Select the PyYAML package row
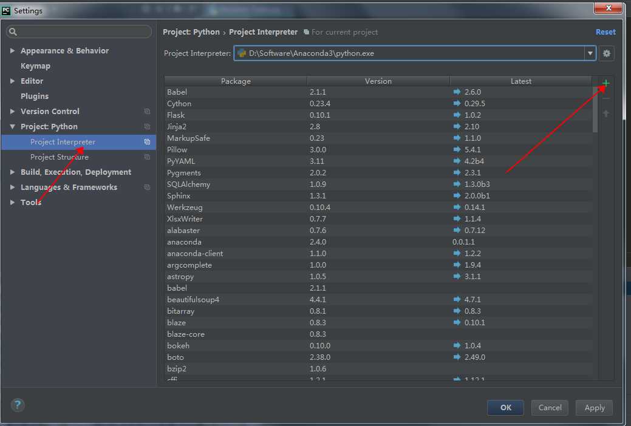Screen dimensions: 631x426 (378, 161)
